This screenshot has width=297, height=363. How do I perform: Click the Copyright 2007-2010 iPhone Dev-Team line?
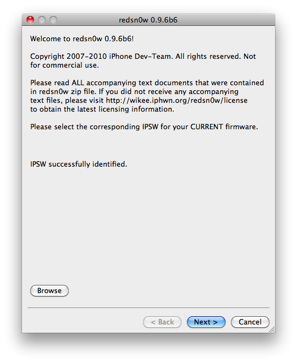pyautogui.click(x=143, y=57)
